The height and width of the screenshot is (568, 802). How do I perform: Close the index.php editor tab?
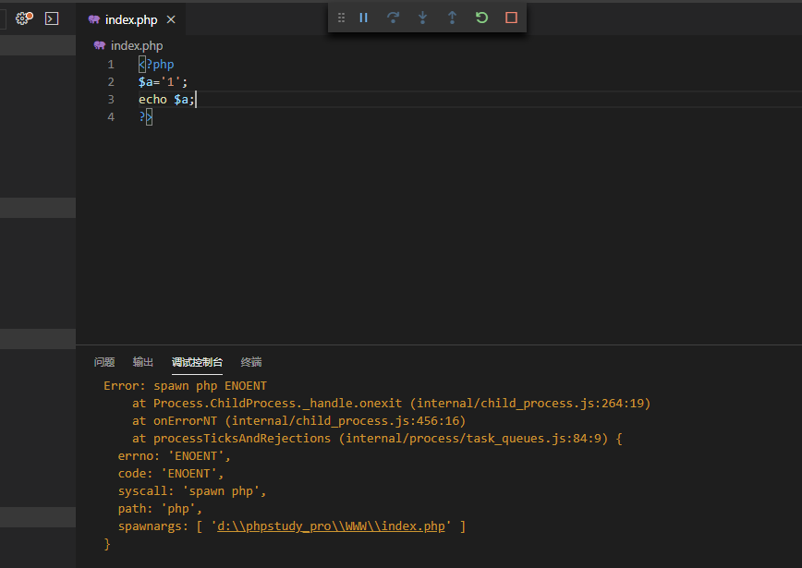[171, 19]
